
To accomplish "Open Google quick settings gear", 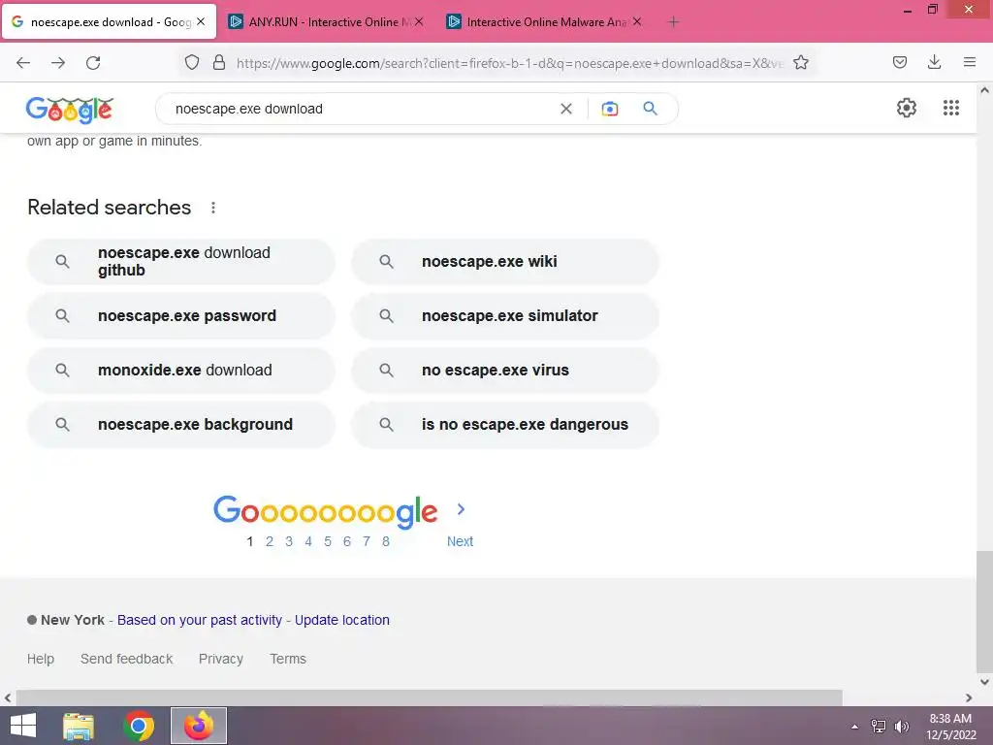I will pos(907,108).
